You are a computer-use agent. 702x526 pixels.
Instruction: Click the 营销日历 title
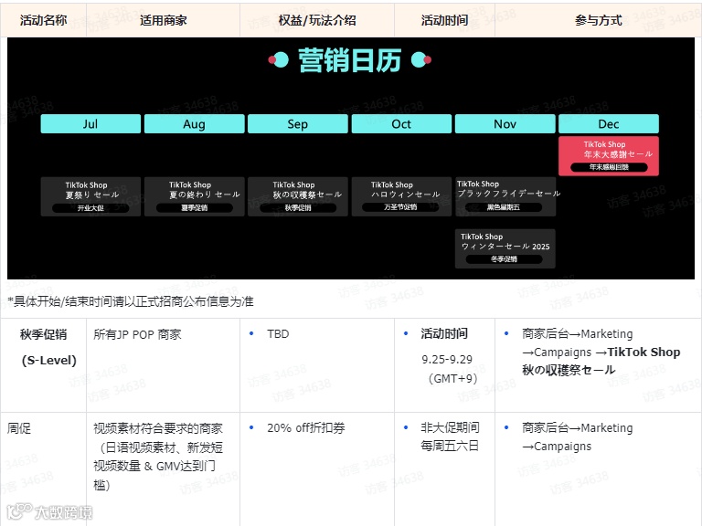pyautogui.click(x=350, y=60)
